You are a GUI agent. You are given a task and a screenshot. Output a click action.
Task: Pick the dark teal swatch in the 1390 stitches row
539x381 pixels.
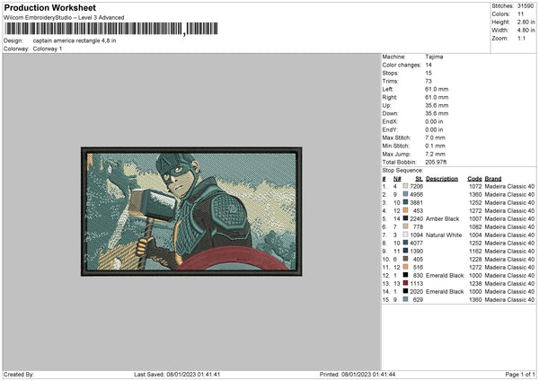tap(405, 251)
